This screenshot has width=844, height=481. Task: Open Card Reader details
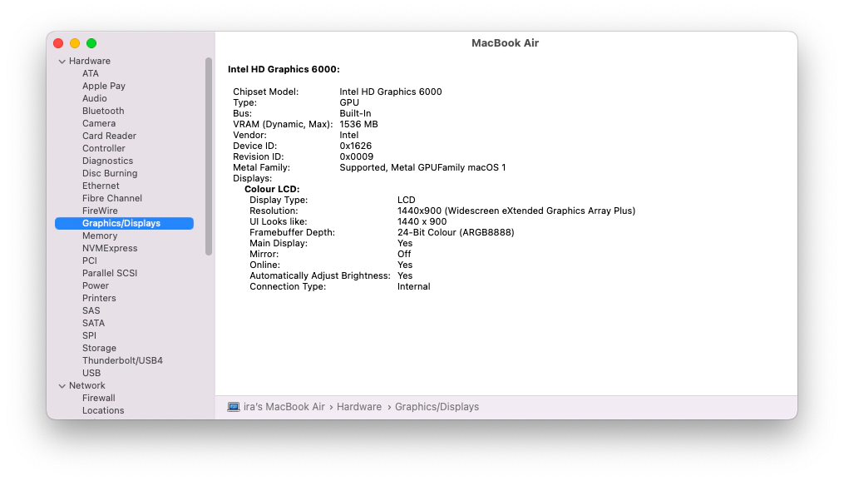click(109, 136)
